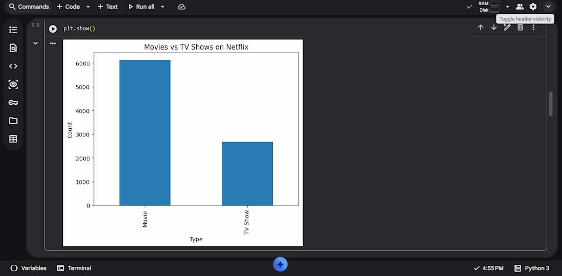Expand the runtime connection options arrow

click(507, 7)
